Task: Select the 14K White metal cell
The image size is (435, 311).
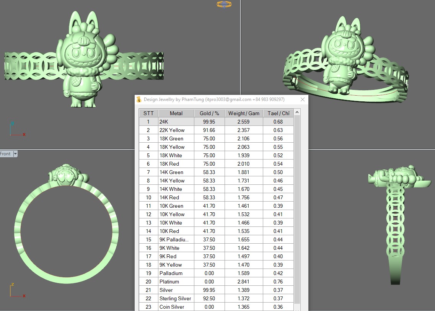Action: [x=176, y=189]
